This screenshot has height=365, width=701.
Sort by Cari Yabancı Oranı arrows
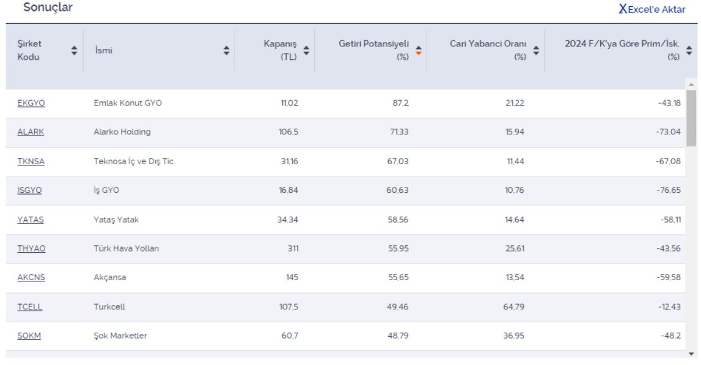pyautogui.click(x=536, y=51)
